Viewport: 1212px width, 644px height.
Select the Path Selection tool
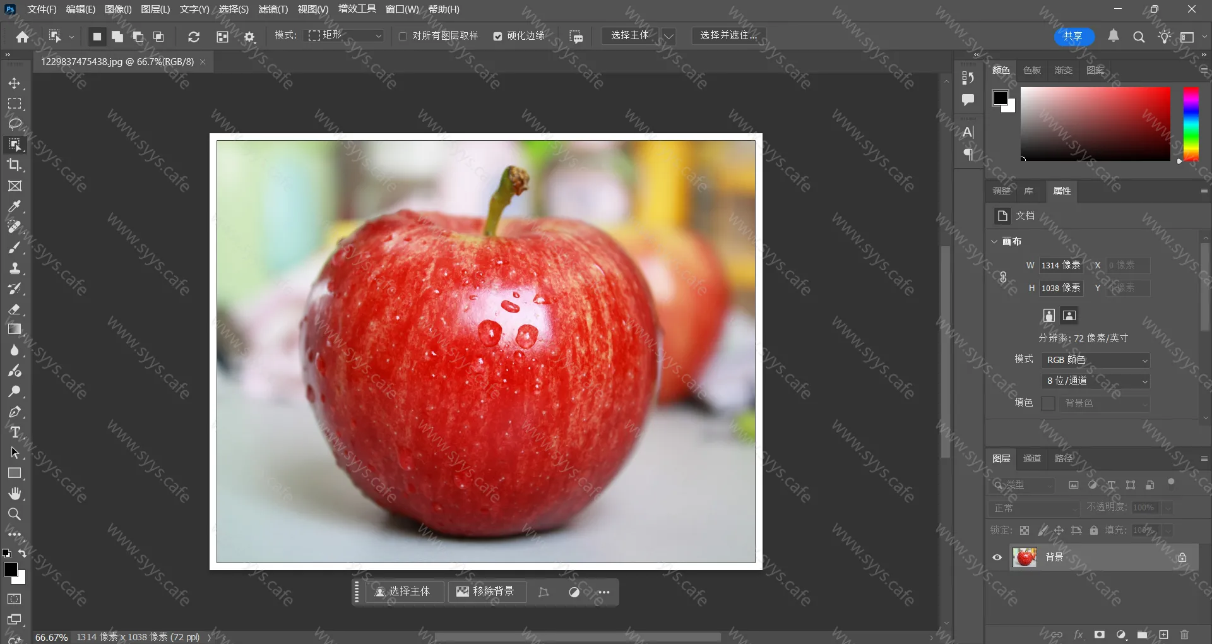point(15,453)
